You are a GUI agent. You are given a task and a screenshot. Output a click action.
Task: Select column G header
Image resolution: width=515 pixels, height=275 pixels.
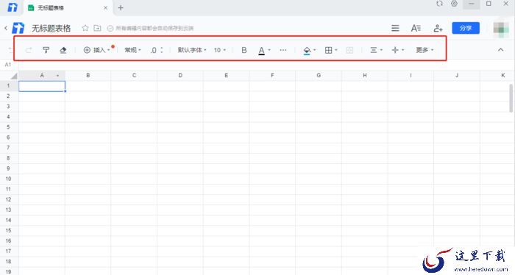(x=319, y=76)
